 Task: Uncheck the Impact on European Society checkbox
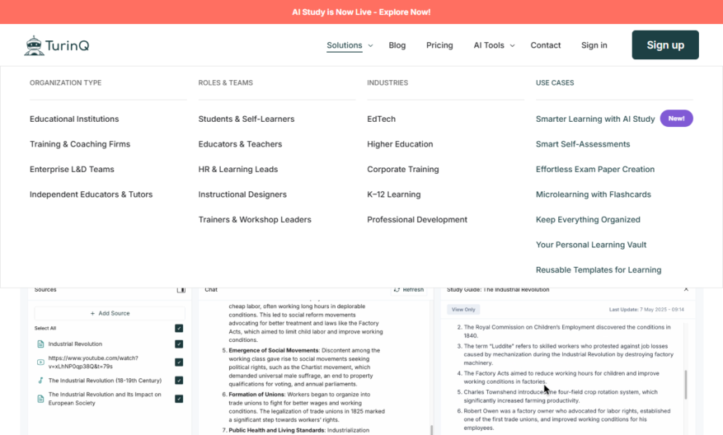[179, 399]
